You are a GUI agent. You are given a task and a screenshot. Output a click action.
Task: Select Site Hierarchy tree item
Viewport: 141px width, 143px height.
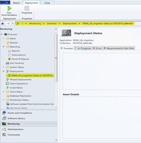[17, 63]
